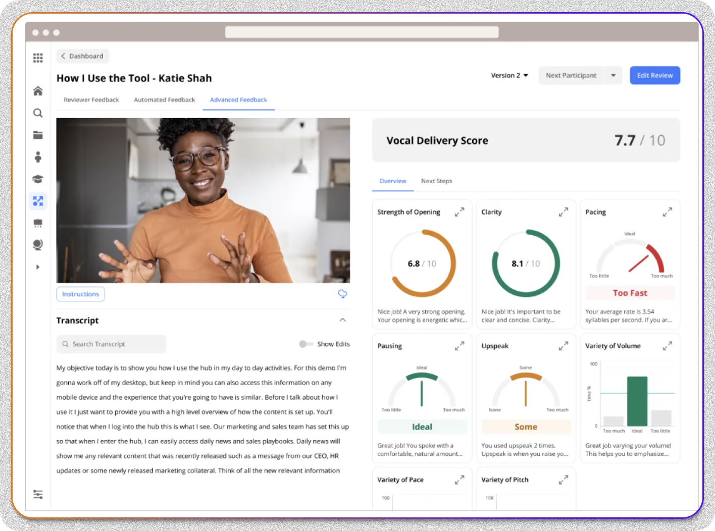Open the Instructions button
715x531 pixels.
pyautogui.click(x=81, y=294)
